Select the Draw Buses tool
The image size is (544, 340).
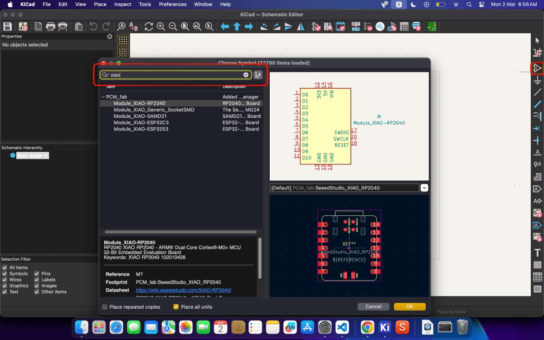(538, 104)
